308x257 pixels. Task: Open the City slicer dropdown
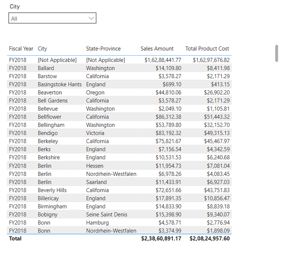[52, 18]
